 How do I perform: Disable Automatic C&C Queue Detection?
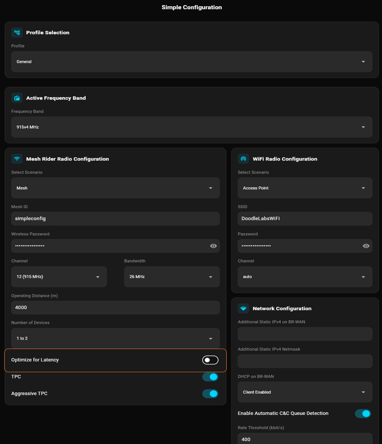[362, 413]
